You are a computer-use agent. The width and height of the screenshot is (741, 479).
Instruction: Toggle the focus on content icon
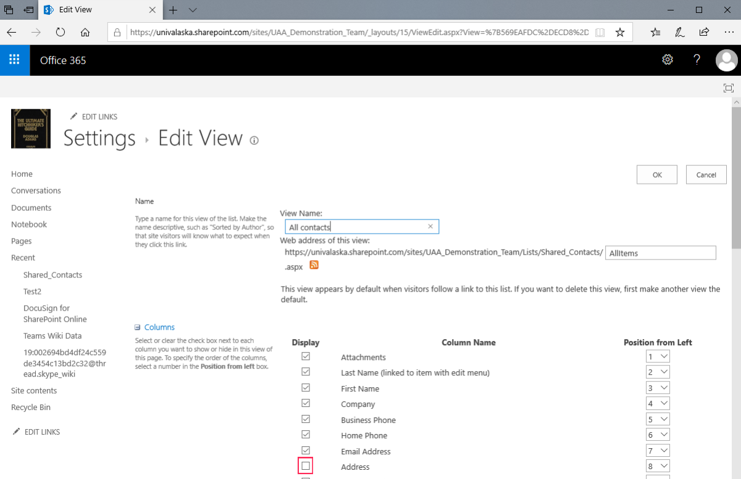coord(729,88)
